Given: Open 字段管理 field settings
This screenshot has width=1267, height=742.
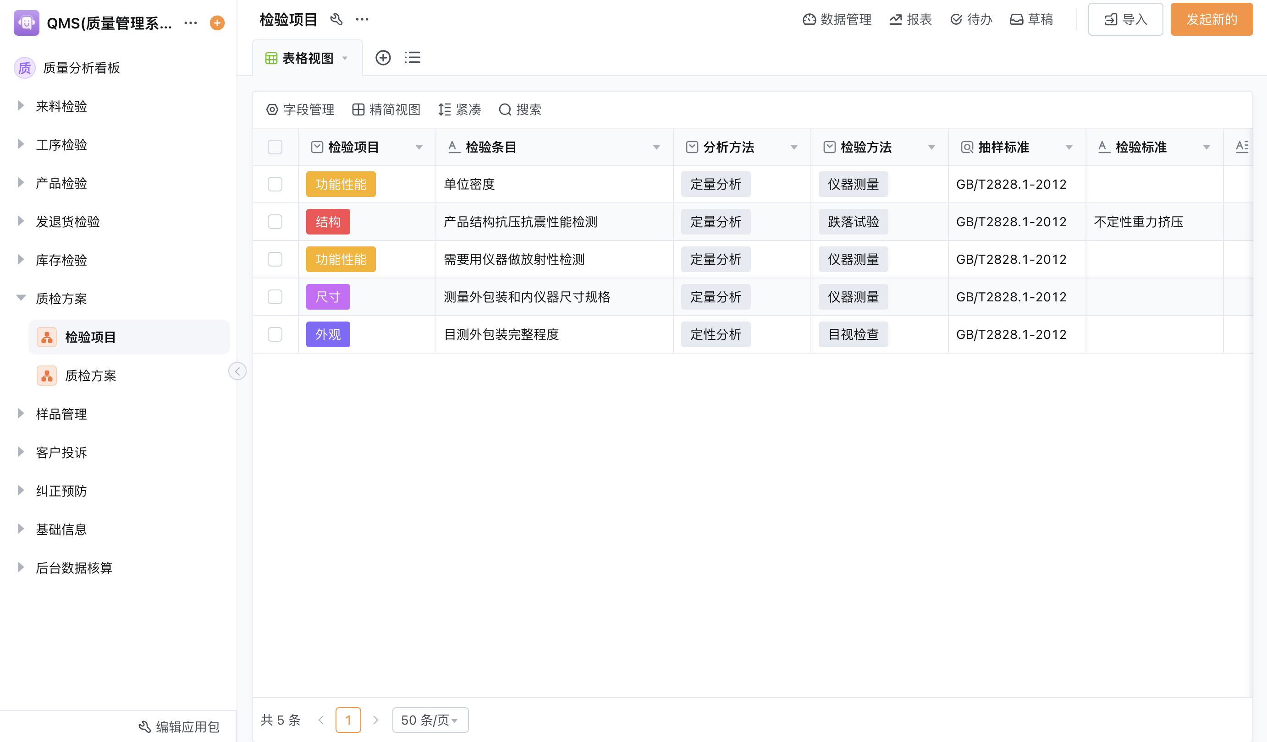Looking at the screenshot, I should click(300, 109).
